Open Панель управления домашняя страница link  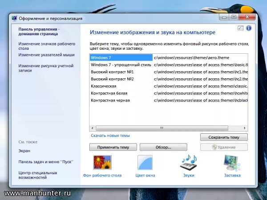[x=39, y=32]
